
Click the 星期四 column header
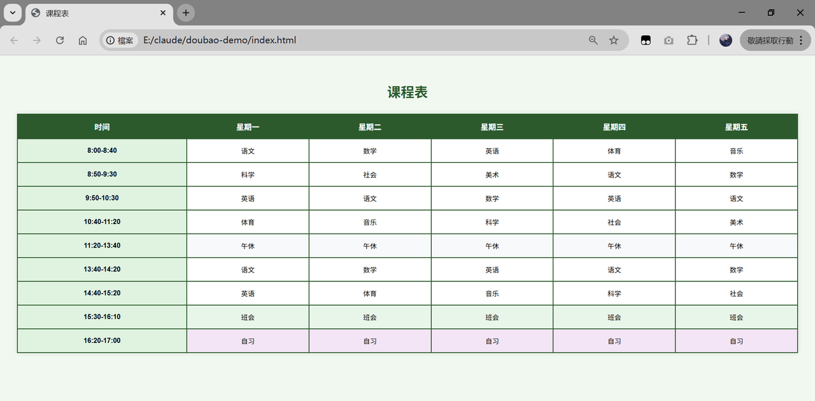pos(614,127)
